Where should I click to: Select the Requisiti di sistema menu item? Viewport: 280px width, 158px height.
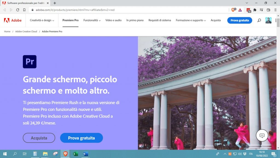(159, 20)
